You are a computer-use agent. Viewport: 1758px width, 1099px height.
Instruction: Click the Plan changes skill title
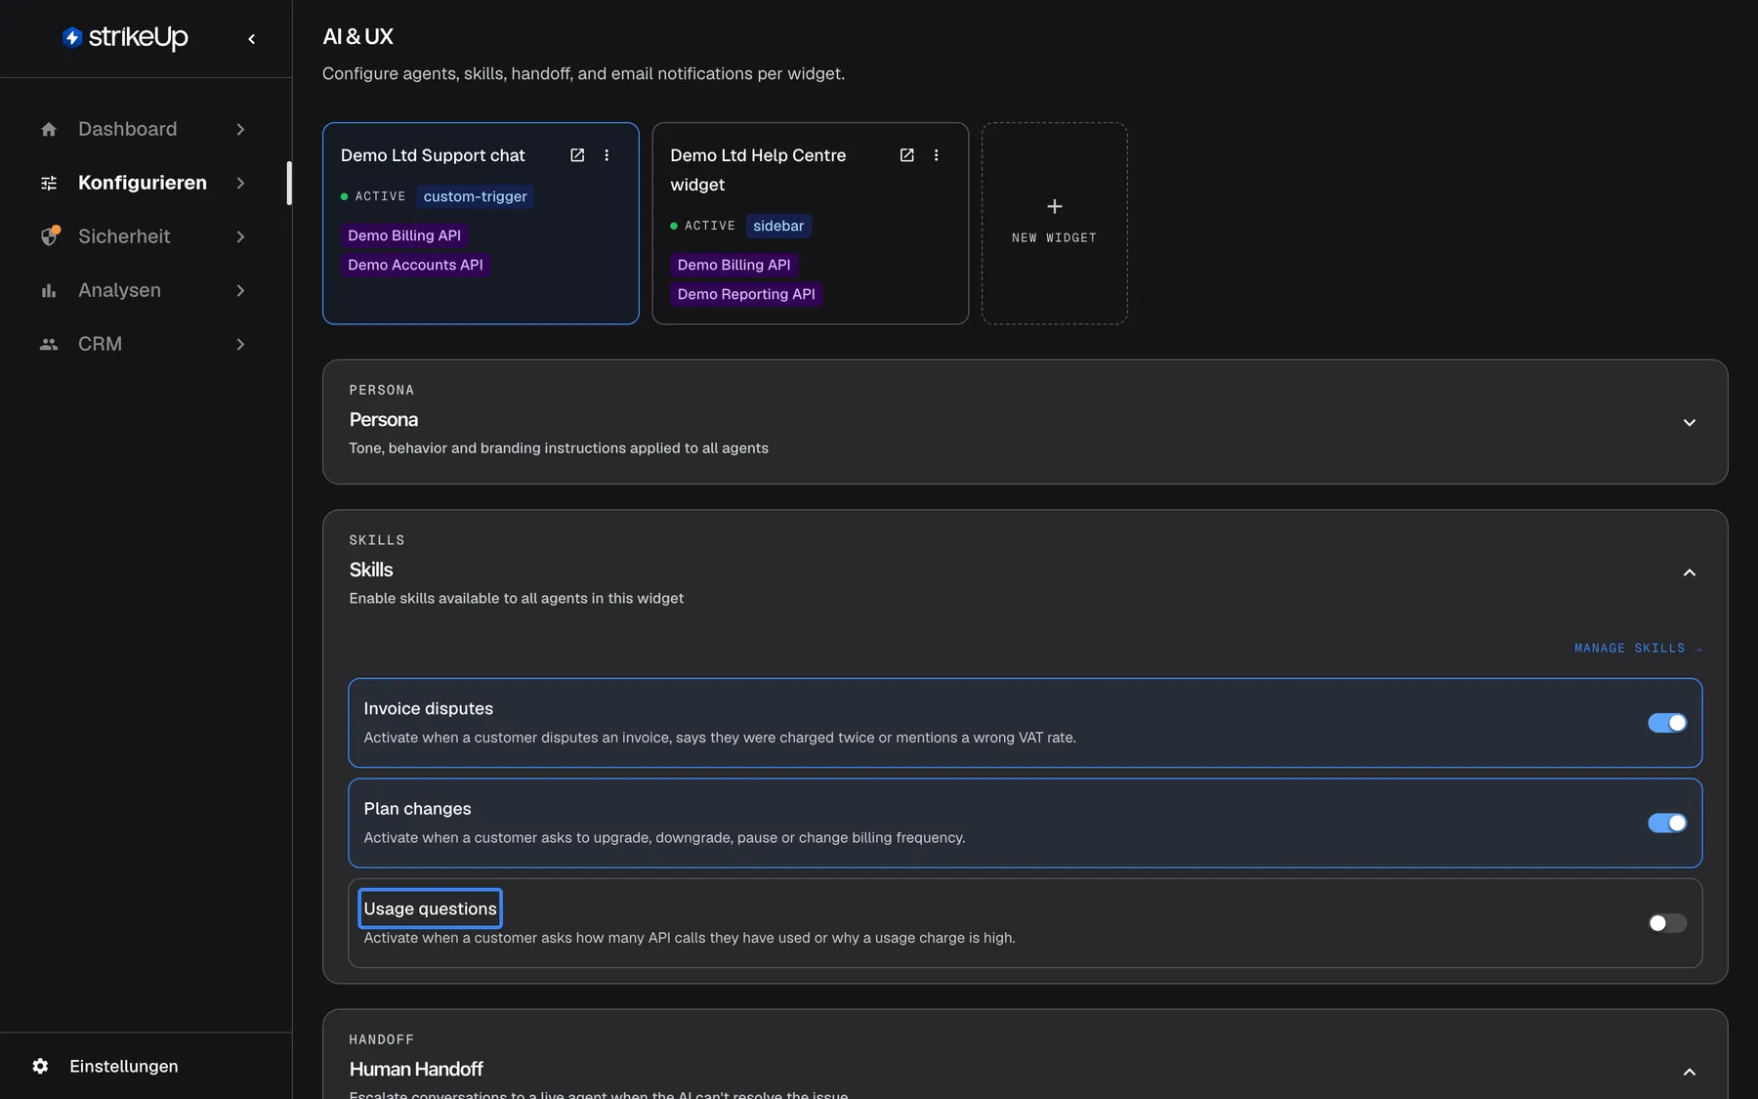(417, 809)
